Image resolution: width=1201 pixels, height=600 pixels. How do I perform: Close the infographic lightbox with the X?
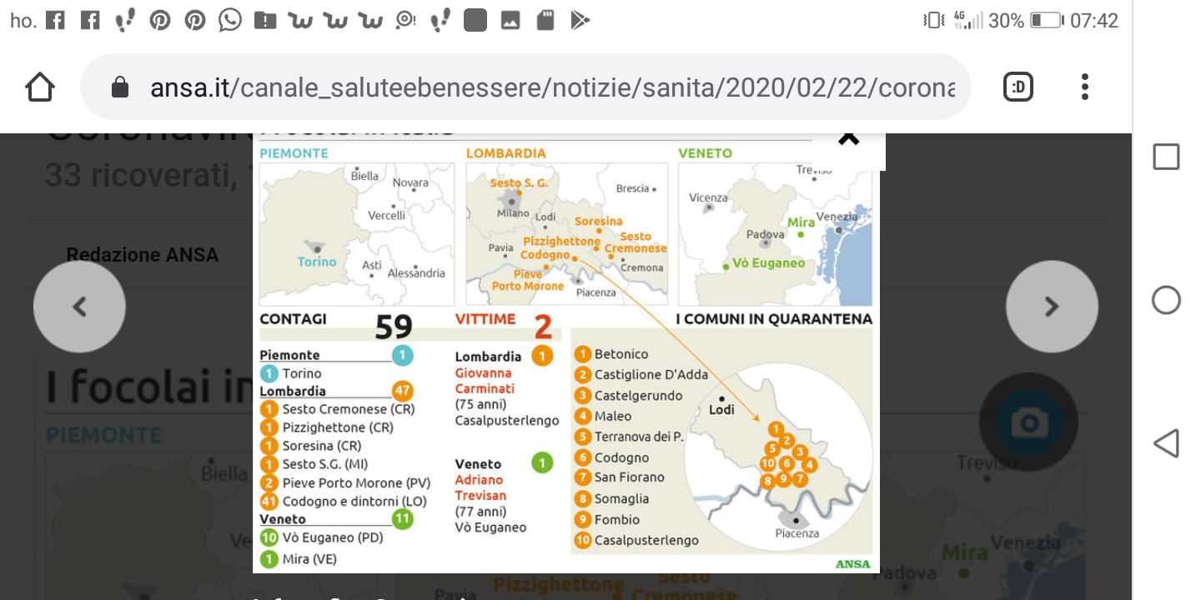[x=848, y=138]
